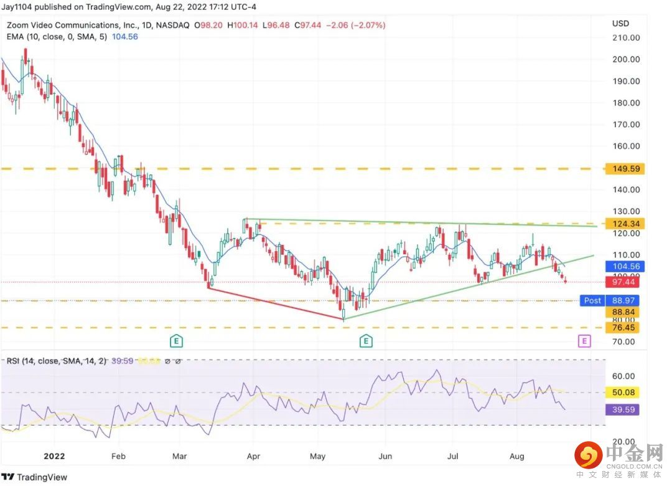Click the Mar time axis label
This screenshot has height=486, width=672.
click(180, 456)
